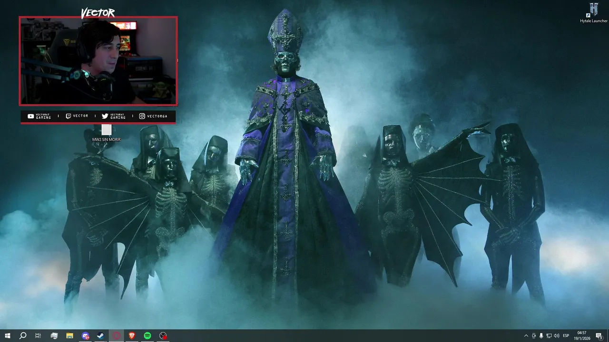Viewport: 609px width, 342px height.
Task: Open the OBS taskbar icon with red dot
Action: 163,336
